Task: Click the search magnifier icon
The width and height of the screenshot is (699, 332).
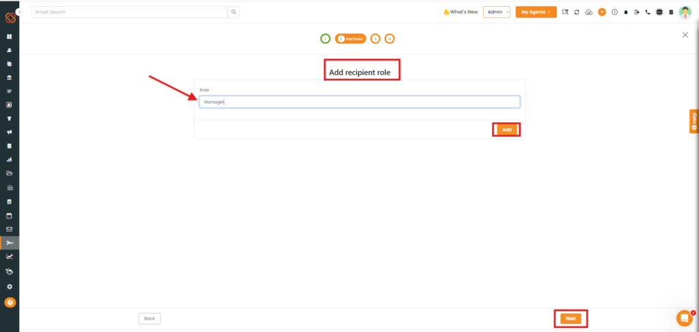Action: pyautogui.click(x=234, y=12)
